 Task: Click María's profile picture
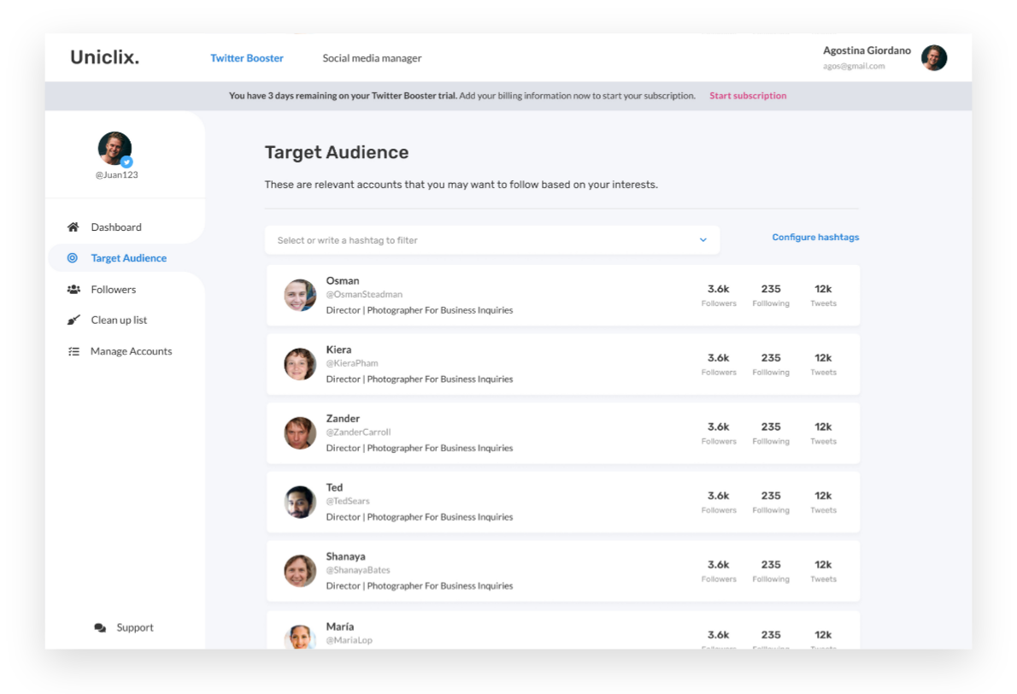300,638
